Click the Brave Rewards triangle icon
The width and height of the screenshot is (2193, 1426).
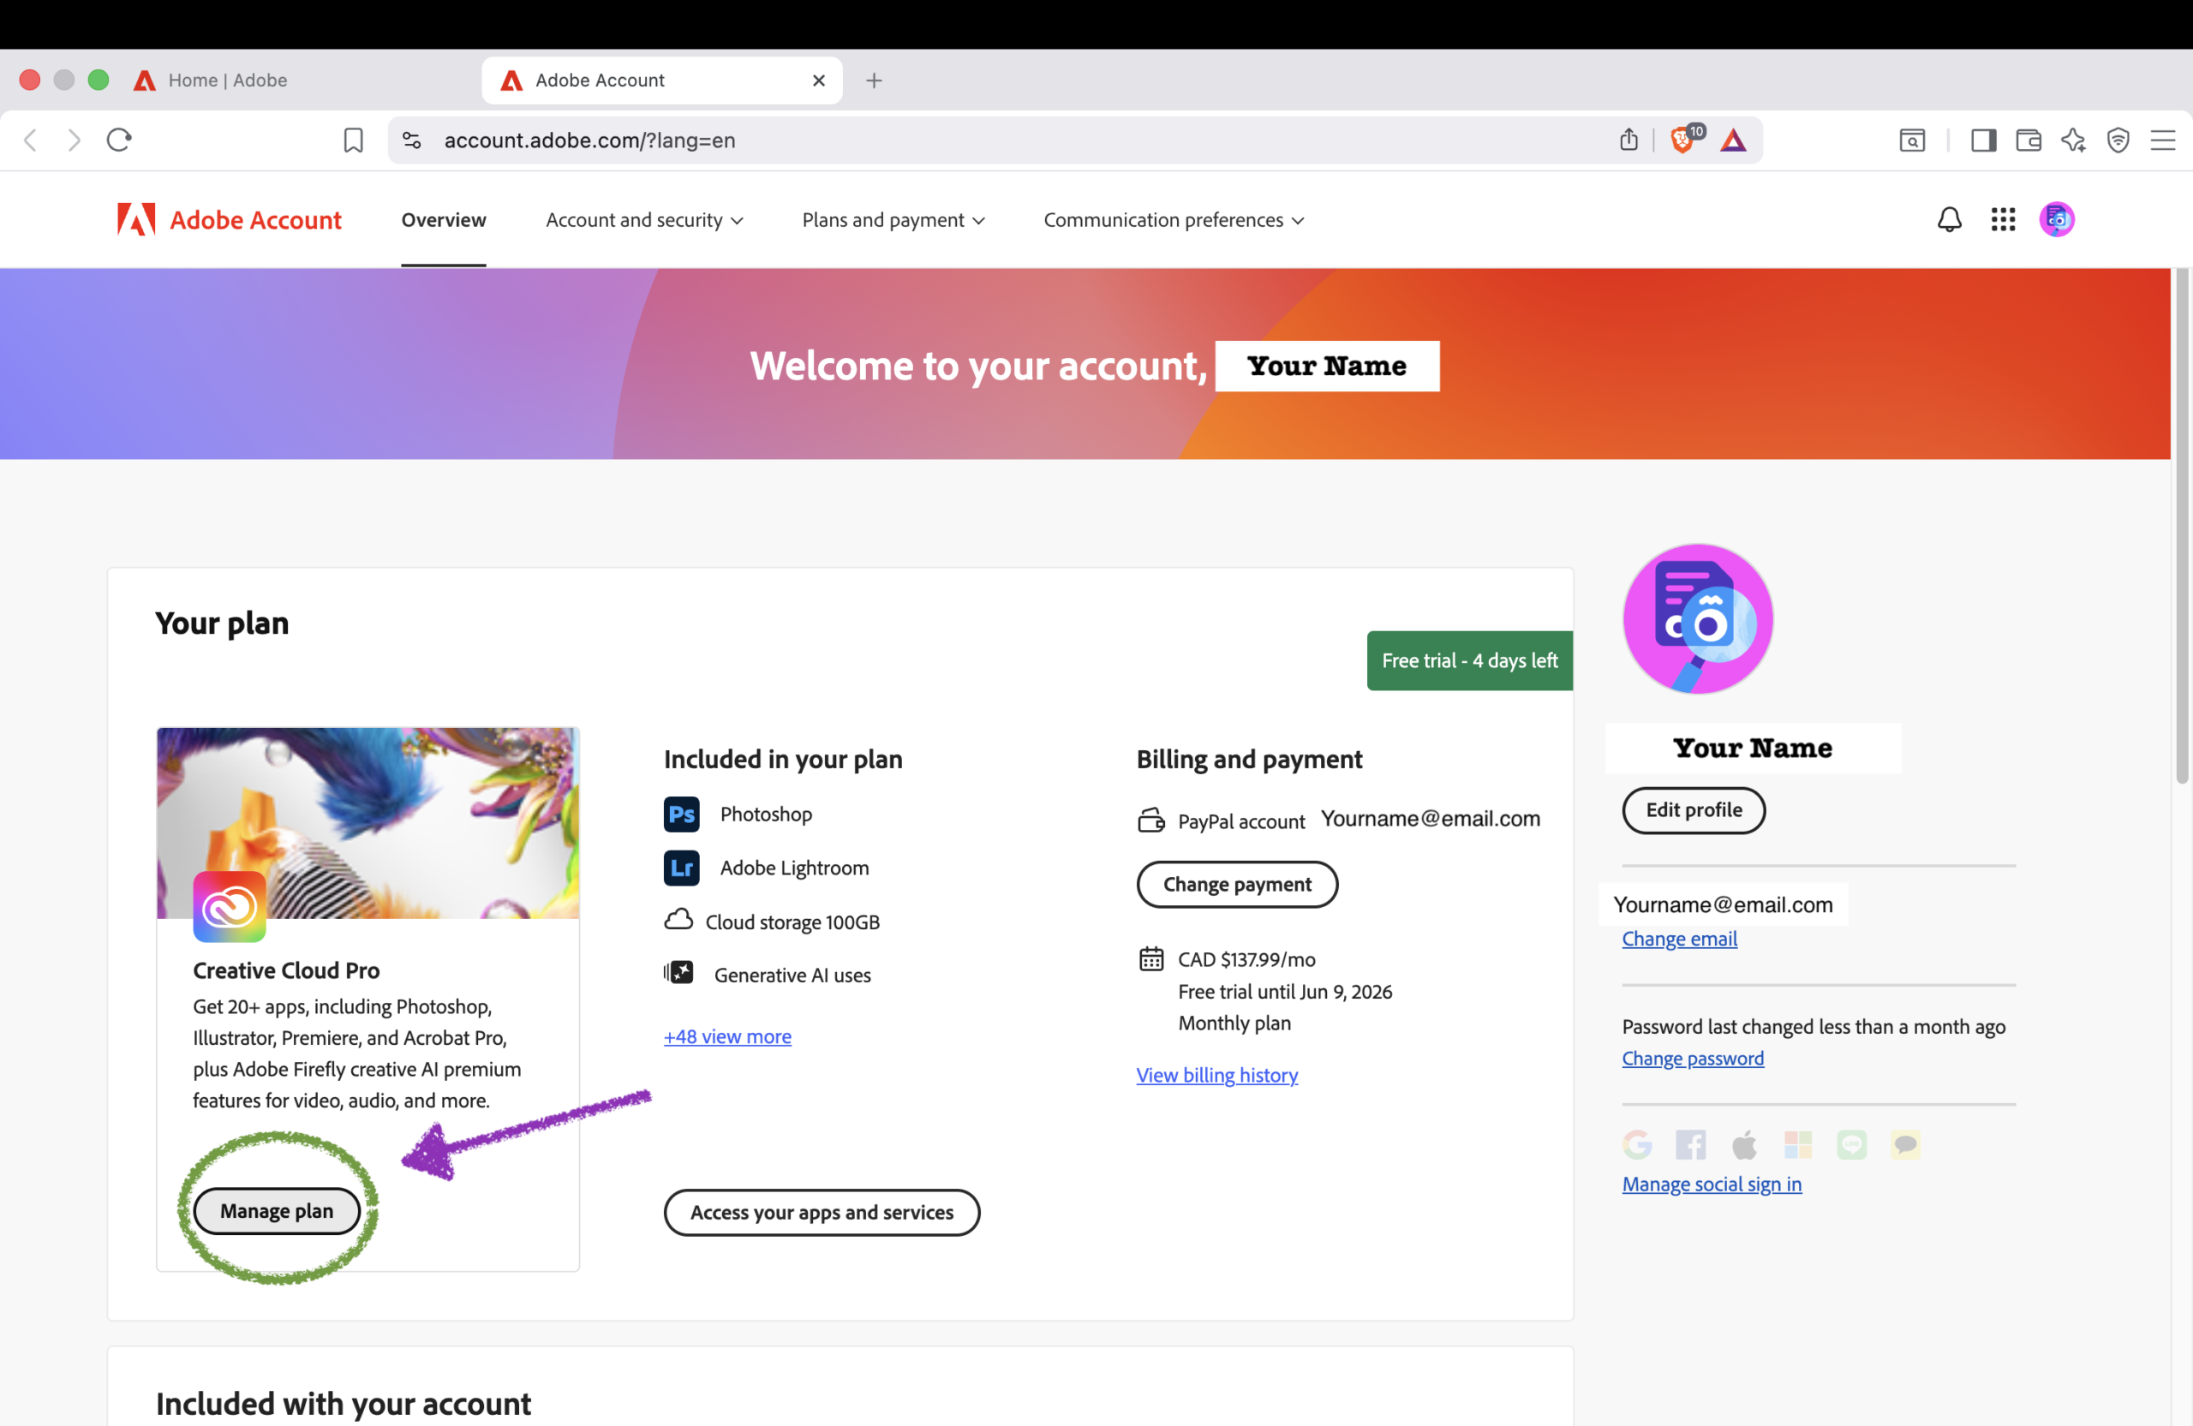(x=1733, y=140)
